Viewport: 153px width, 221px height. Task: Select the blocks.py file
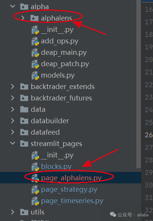coord(56,167)
